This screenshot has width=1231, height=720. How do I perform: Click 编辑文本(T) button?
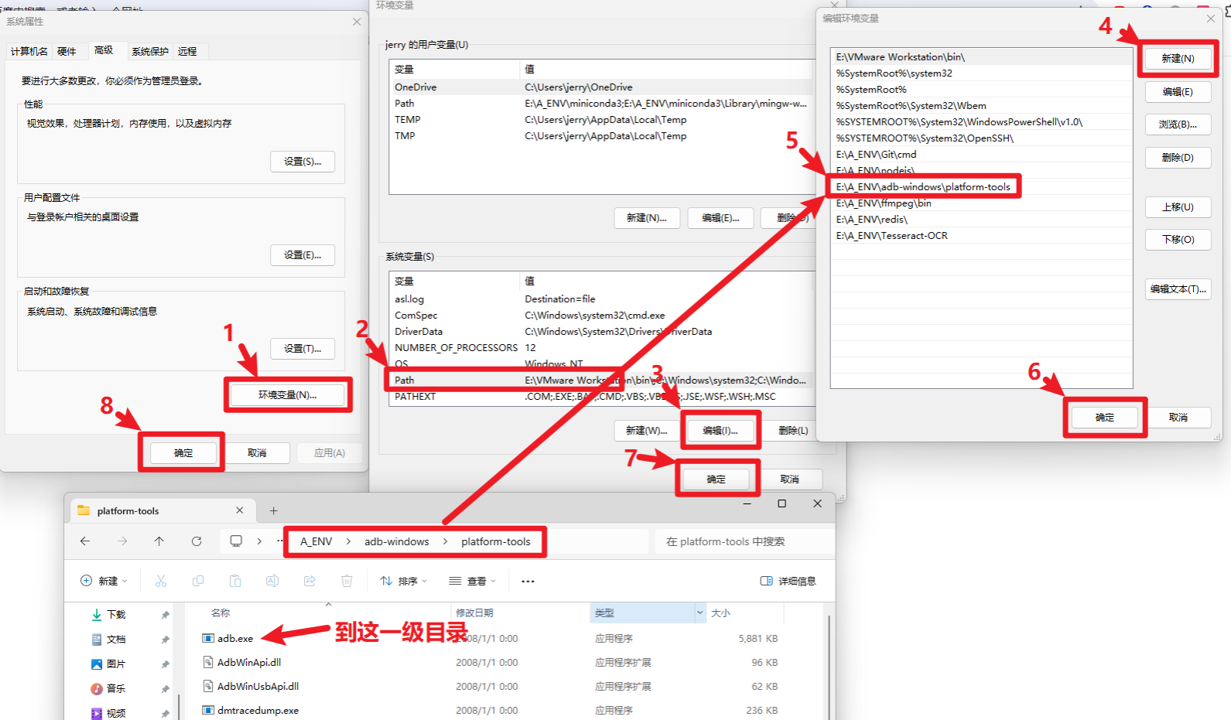click(1178, 289)
